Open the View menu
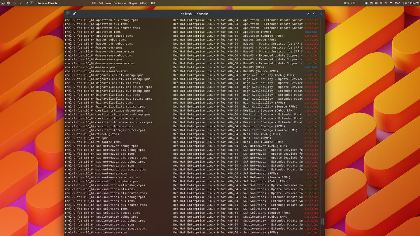Screen dimensions: 420x236 click(x=108, y=3)
